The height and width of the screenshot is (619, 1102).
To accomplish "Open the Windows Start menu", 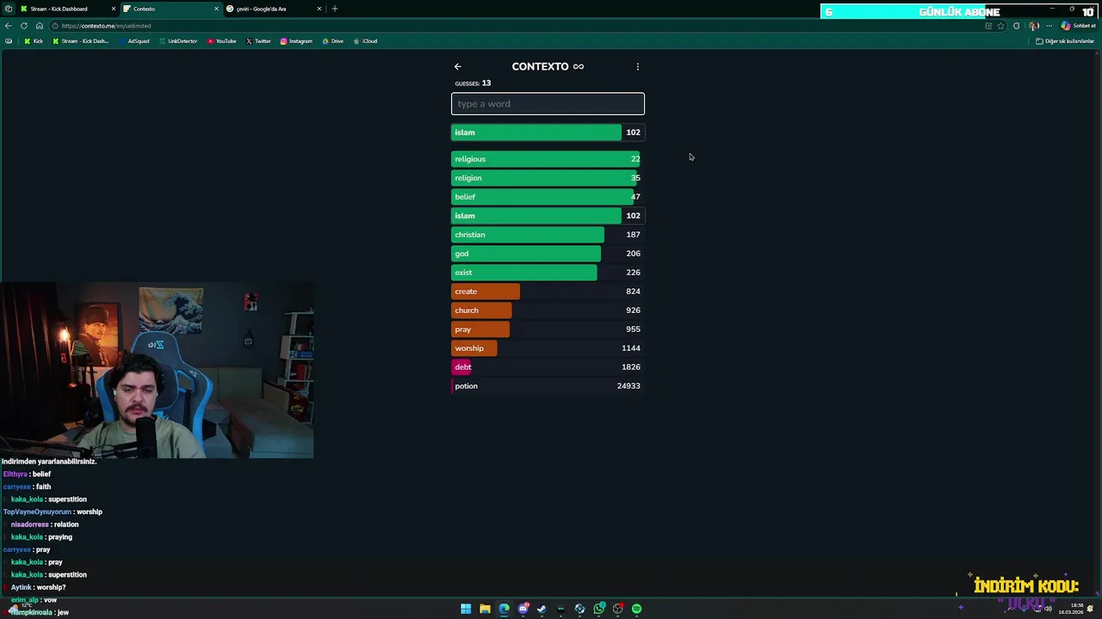I will coord(466,609).
